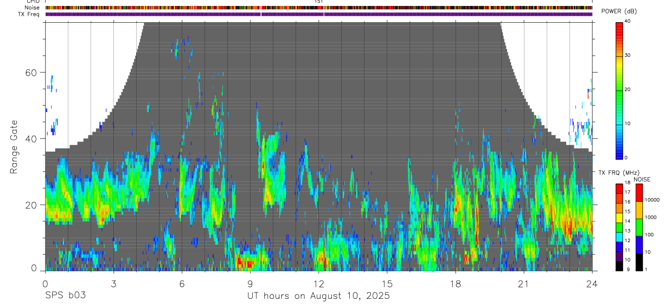Click the TX Freq row label at top left
666x307 pixels.
(x=29, y=14)
